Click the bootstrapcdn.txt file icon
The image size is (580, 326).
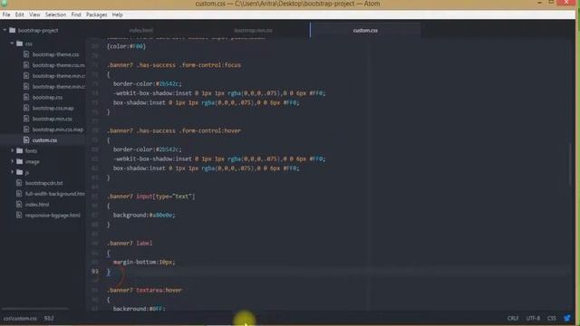point(19,183)
